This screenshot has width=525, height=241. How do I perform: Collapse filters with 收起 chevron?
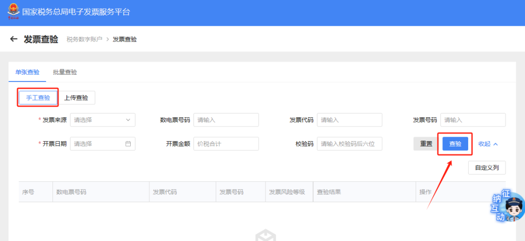coord(488,144)
